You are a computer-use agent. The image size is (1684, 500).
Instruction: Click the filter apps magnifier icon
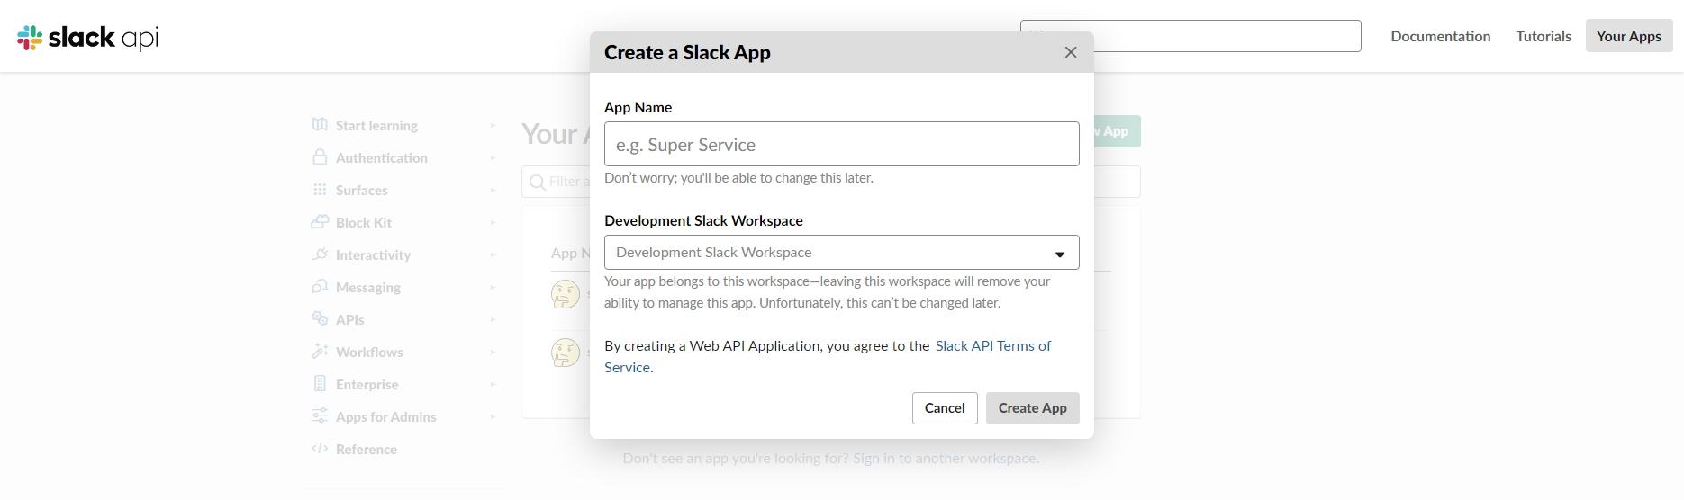(x=538, y=182)
